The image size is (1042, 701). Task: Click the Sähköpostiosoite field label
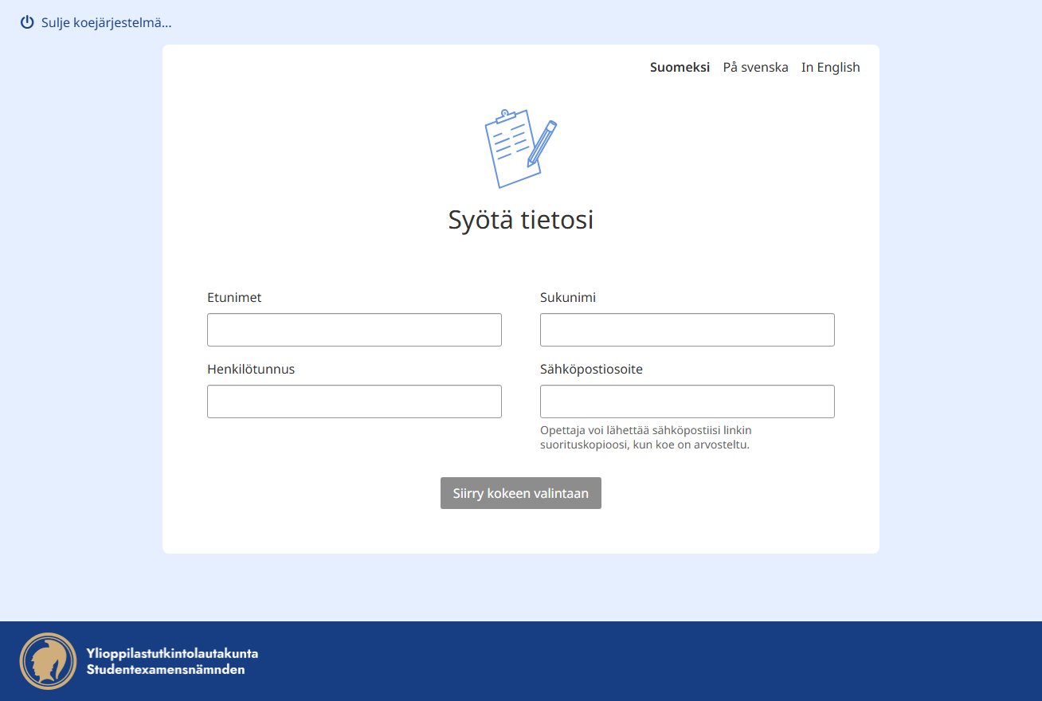point(591,370)
